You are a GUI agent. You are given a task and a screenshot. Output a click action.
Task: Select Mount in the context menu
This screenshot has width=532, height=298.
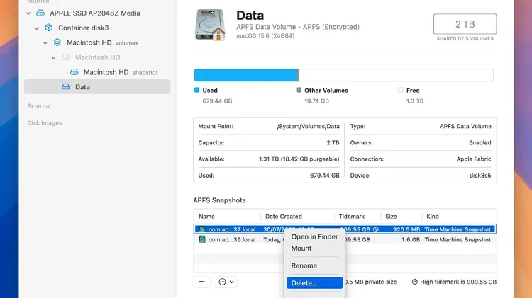pos(301,248)
